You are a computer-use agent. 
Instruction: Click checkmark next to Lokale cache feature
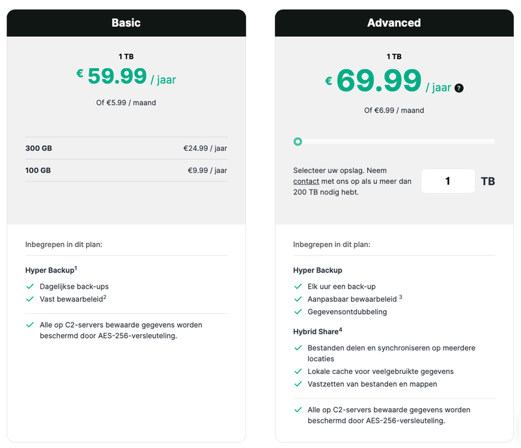pos(298,371)
